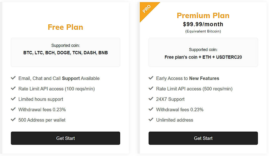Click Get Start under Premium Plan
The height and width of the screenshot is (156, 269).
pyautogui.click(x=203, y=138)
